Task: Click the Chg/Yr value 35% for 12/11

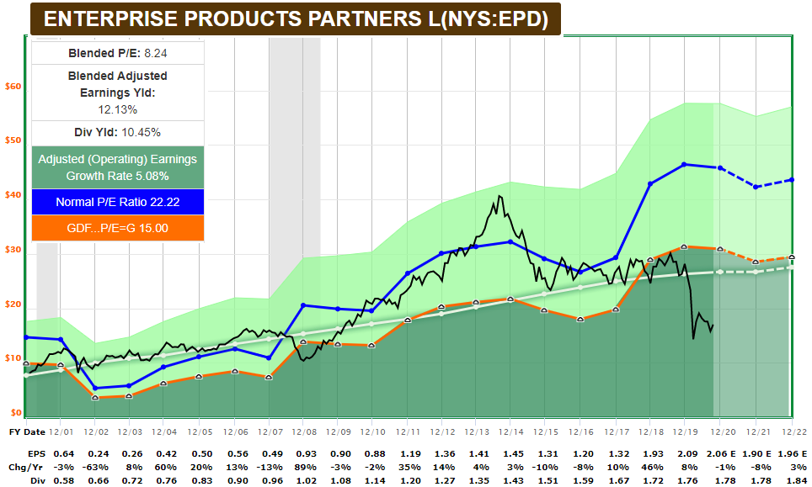Action: (x=410, y=468)
